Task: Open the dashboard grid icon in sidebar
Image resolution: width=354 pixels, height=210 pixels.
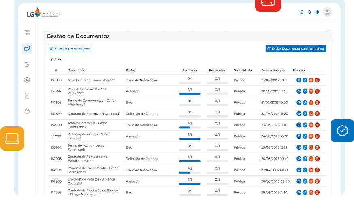Action: click(27, 33)
